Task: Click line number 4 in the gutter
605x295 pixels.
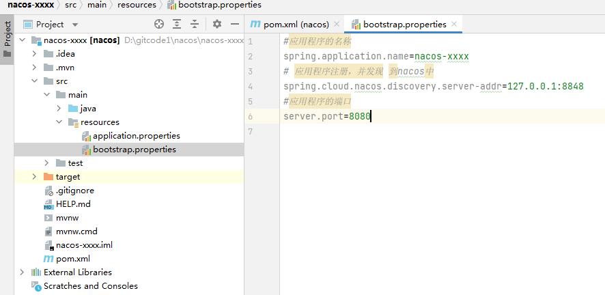Action: 251,86
